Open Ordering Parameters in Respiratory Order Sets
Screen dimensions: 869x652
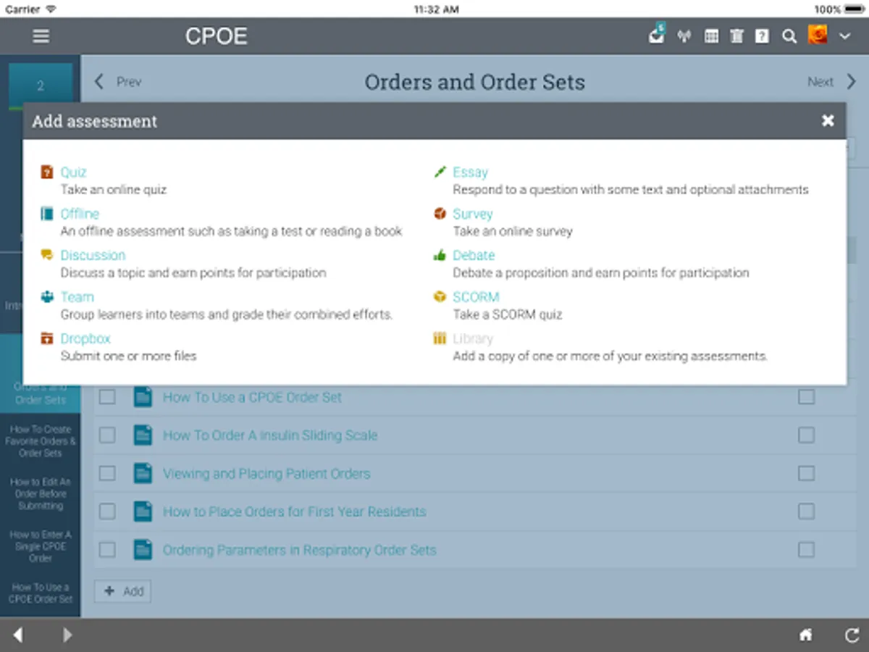[x=299, y=550]
